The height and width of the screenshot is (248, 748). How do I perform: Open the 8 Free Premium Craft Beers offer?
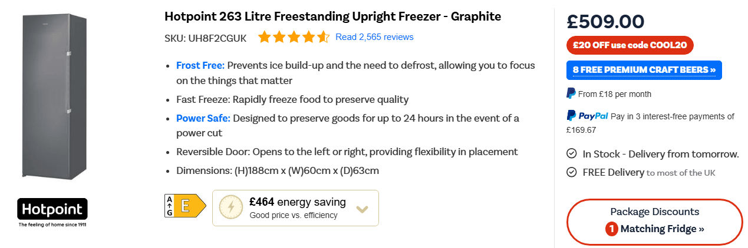[644, 70]
